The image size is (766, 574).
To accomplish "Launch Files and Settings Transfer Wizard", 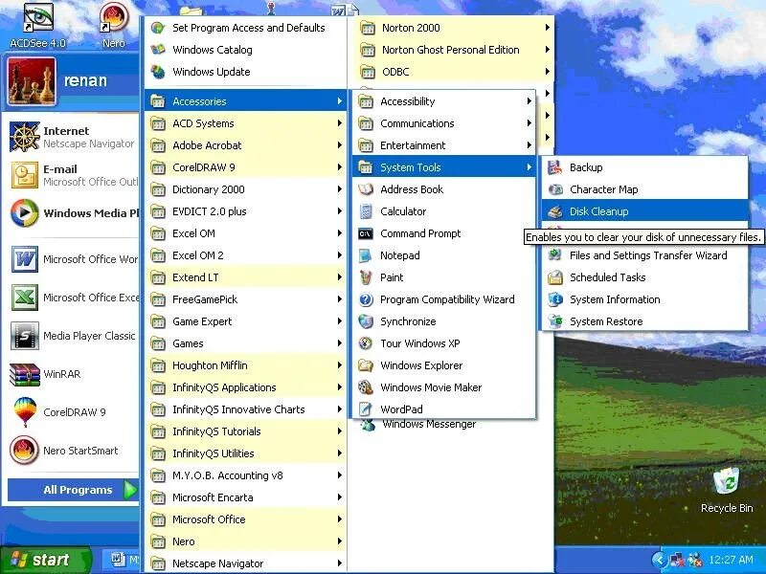I will (x=644, y=255).
